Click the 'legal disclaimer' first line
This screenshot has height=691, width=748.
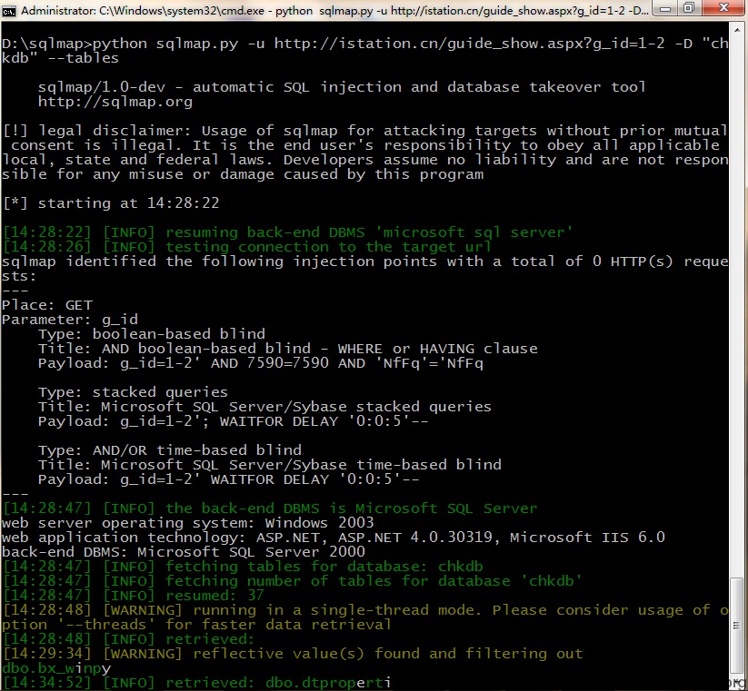pos(365,131)
